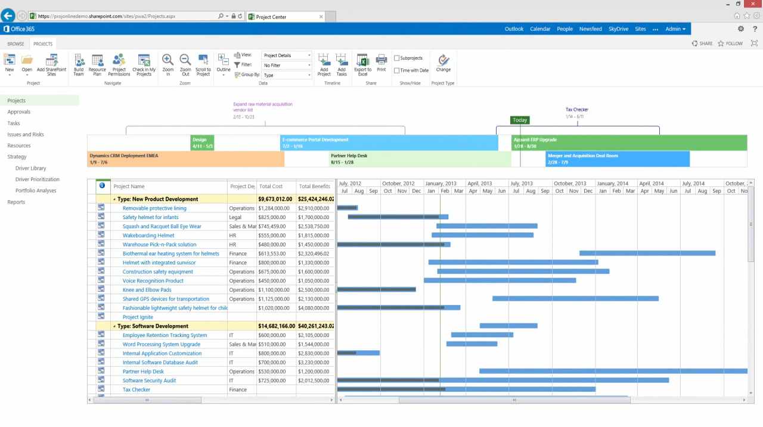
Task: Open the Filter dropdown set to No Filter
Action: point(287,65)
